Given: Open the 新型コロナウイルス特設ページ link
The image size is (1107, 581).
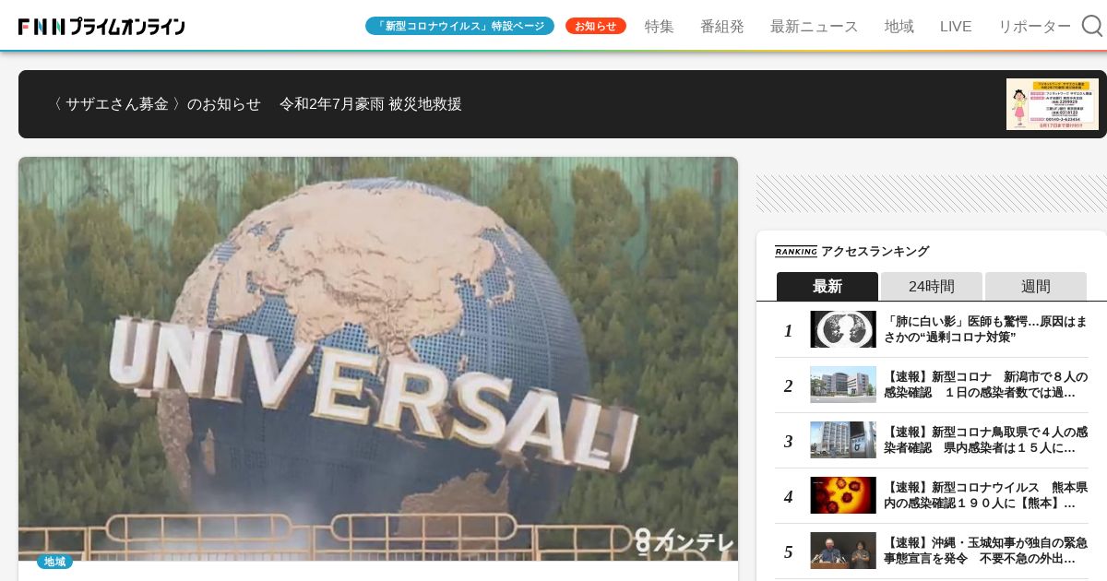Looking at the screenshot, I should [459, 26].
